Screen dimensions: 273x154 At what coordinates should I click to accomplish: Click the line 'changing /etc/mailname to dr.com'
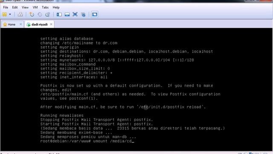point(79,43)
